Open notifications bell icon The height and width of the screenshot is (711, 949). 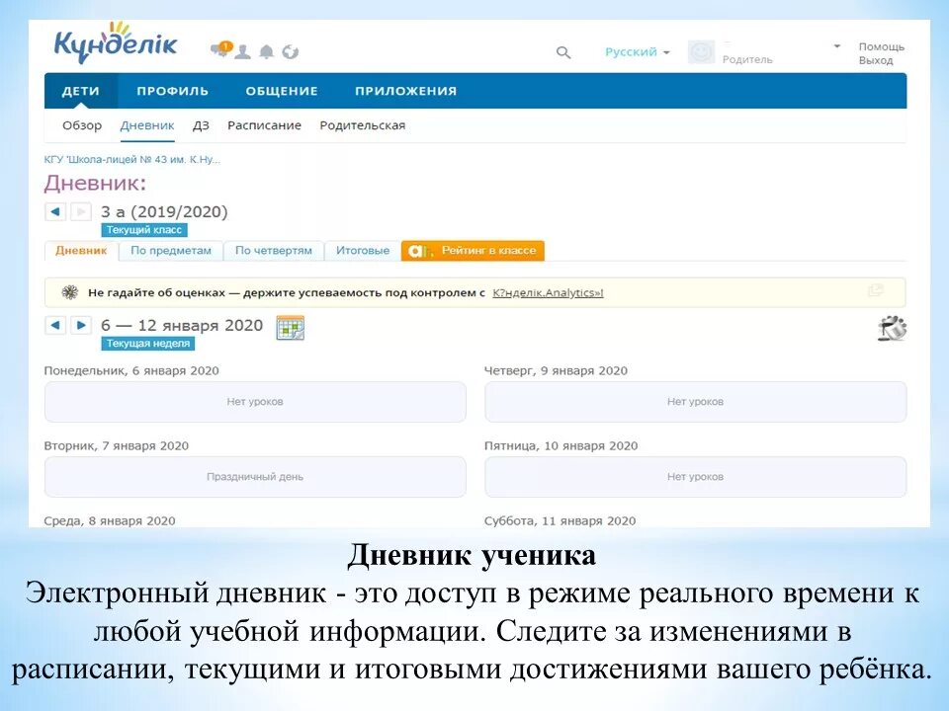[x=265, y=48]
